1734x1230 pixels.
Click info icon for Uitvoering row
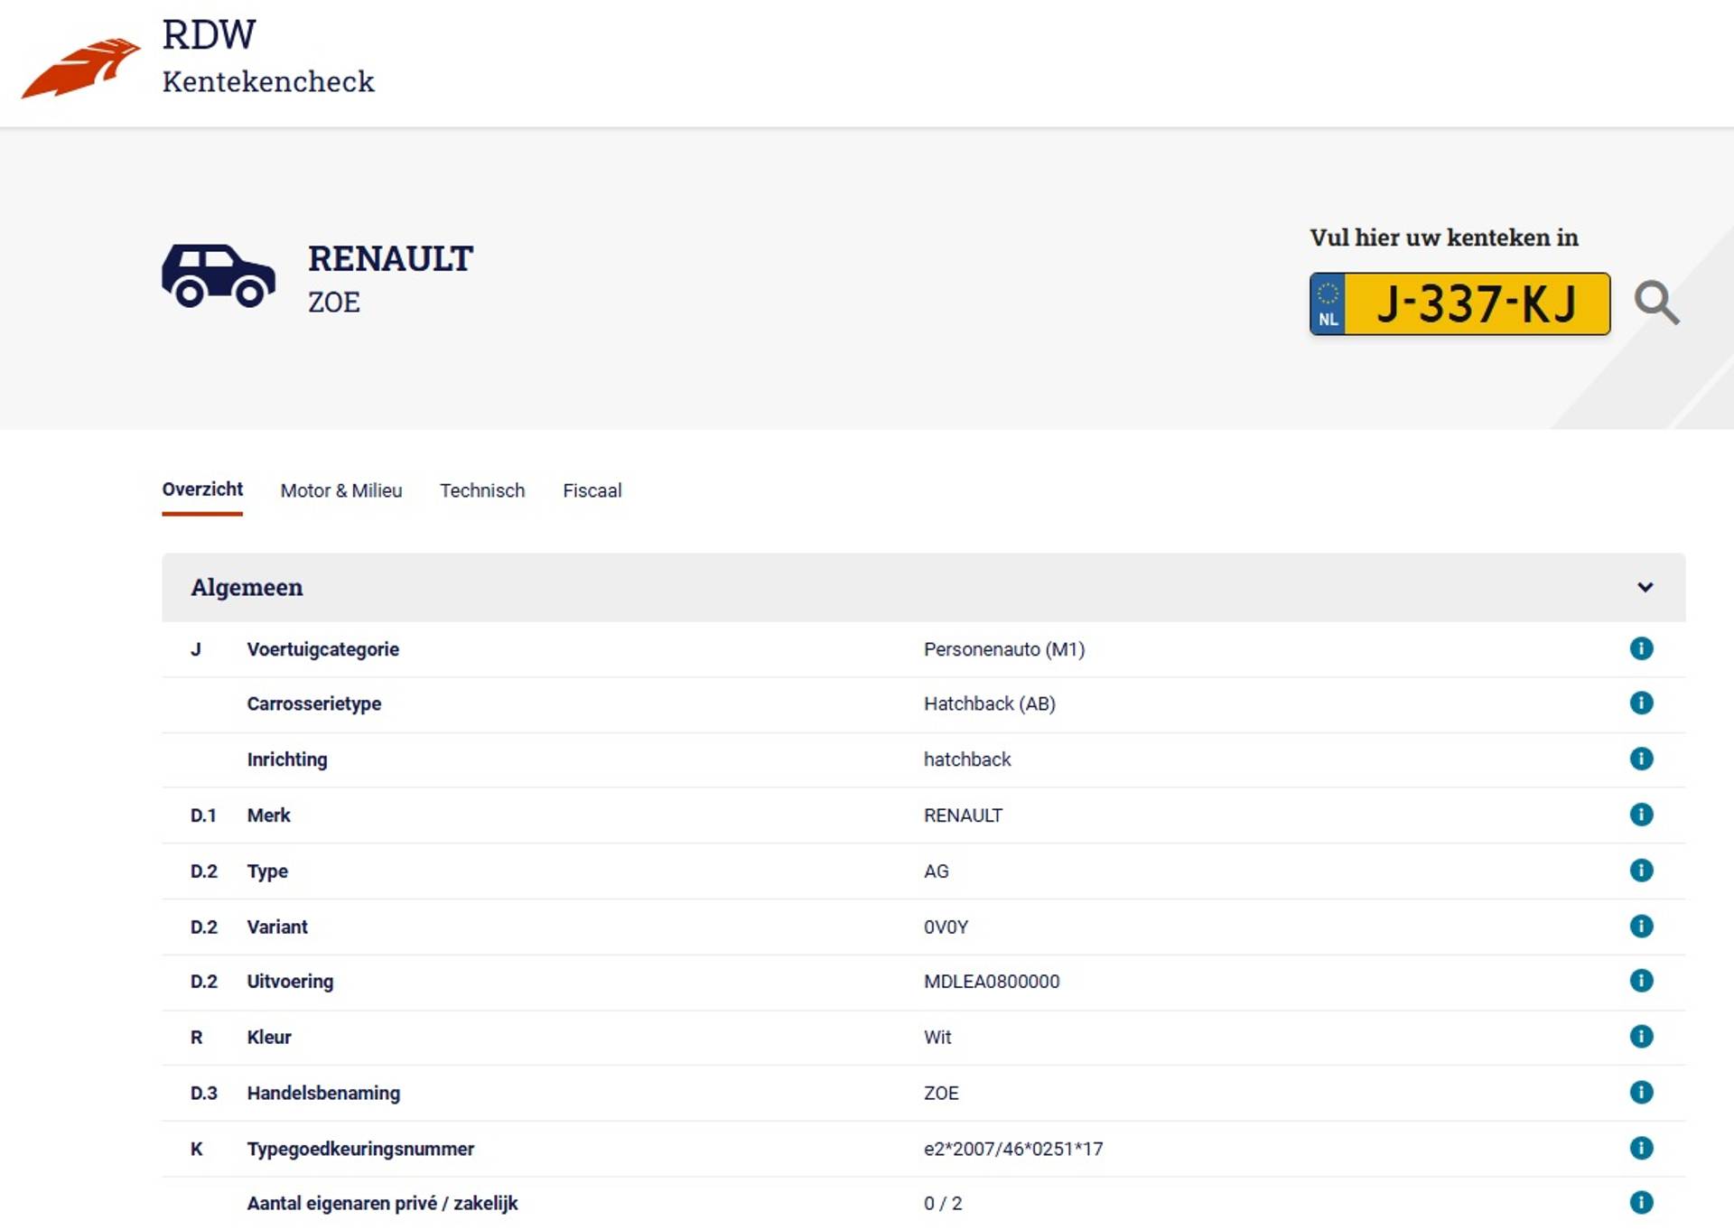pos(1640,981)
